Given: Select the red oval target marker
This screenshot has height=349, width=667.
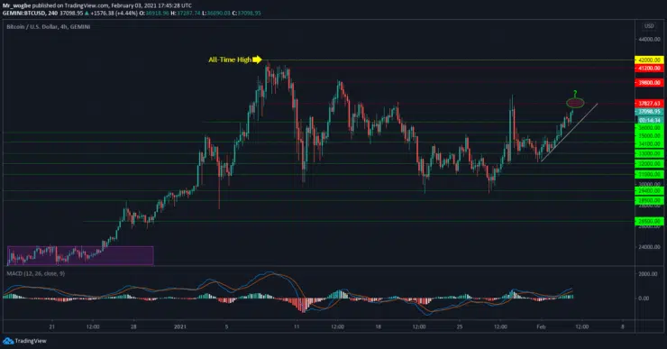Looking at the screenshot, I should tap(575, 103).
